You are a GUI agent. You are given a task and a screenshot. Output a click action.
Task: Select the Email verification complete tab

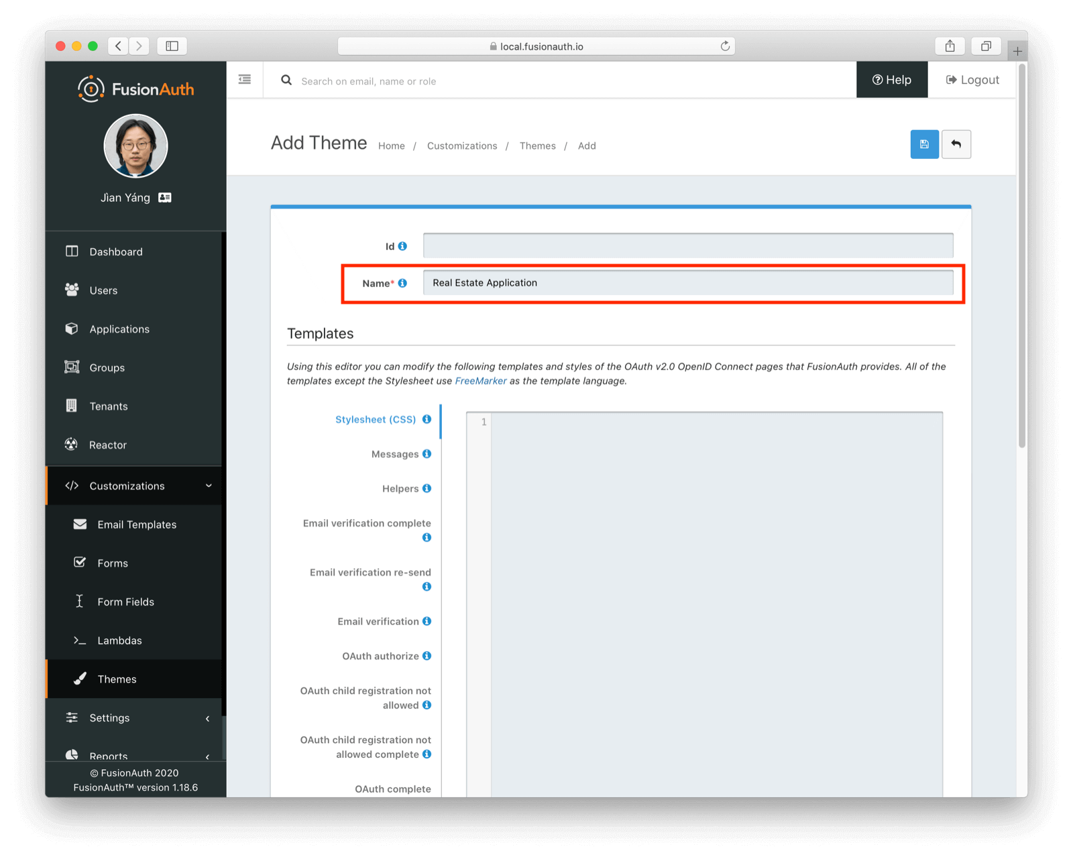367,523
